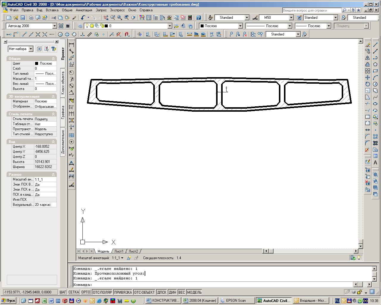Insert a Table with the table tool
This screenshot has height=305, width=381.
pos(375,156)
